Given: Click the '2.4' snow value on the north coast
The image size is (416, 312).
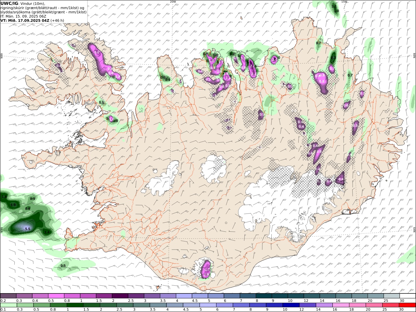Looking at the screenshot, I should coord(275,59).
